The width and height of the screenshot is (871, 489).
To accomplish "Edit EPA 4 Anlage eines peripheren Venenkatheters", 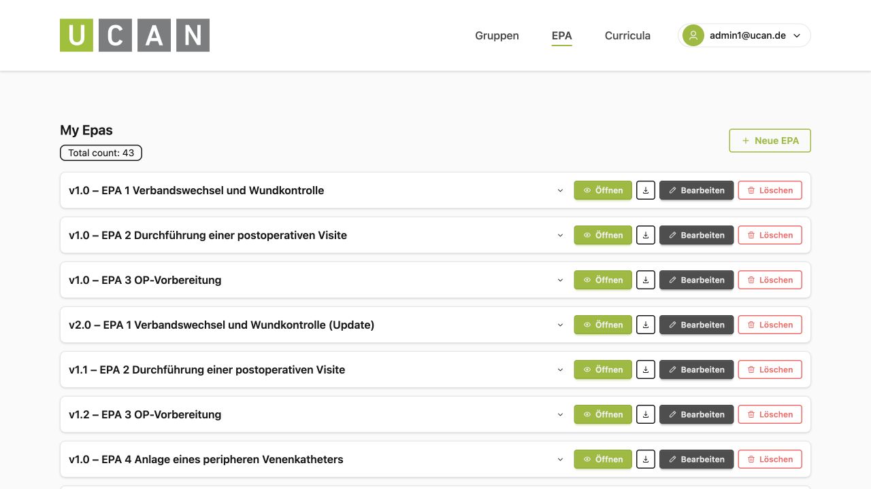I will tap(697, 459).
